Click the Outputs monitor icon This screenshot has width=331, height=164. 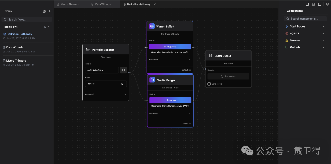(287, 47)
